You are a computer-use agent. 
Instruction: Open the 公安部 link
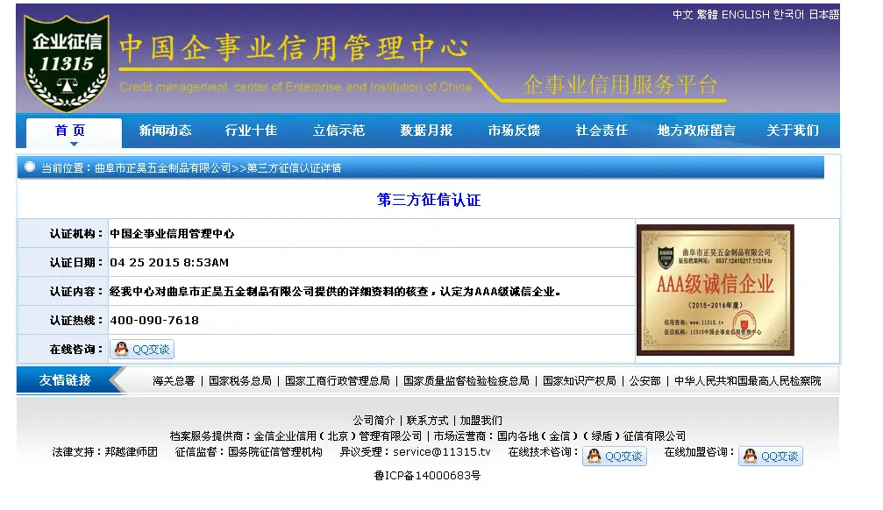[644, 381]
